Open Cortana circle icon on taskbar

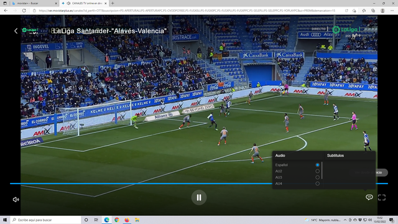(x=86, y=220)
